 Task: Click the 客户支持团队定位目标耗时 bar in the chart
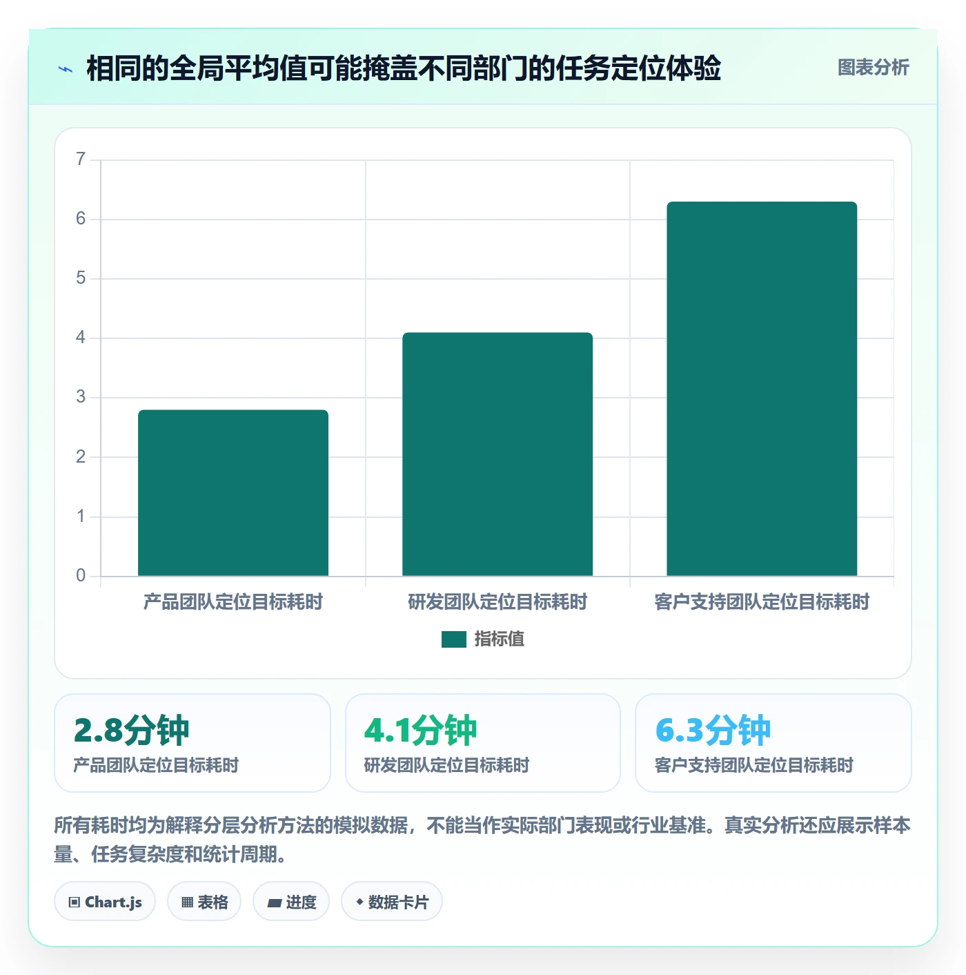(762, 389)
